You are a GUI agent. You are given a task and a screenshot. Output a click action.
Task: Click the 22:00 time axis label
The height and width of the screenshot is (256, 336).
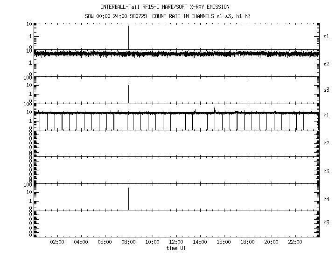pyautogui.click(x=295, y=243)
